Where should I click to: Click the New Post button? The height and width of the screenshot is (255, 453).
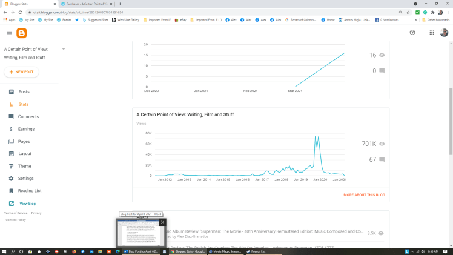22,72
